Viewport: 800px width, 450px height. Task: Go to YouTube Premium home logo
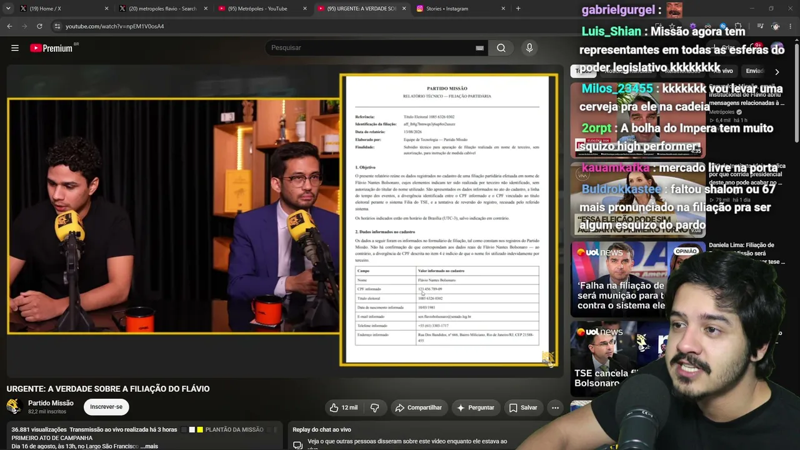51,48
